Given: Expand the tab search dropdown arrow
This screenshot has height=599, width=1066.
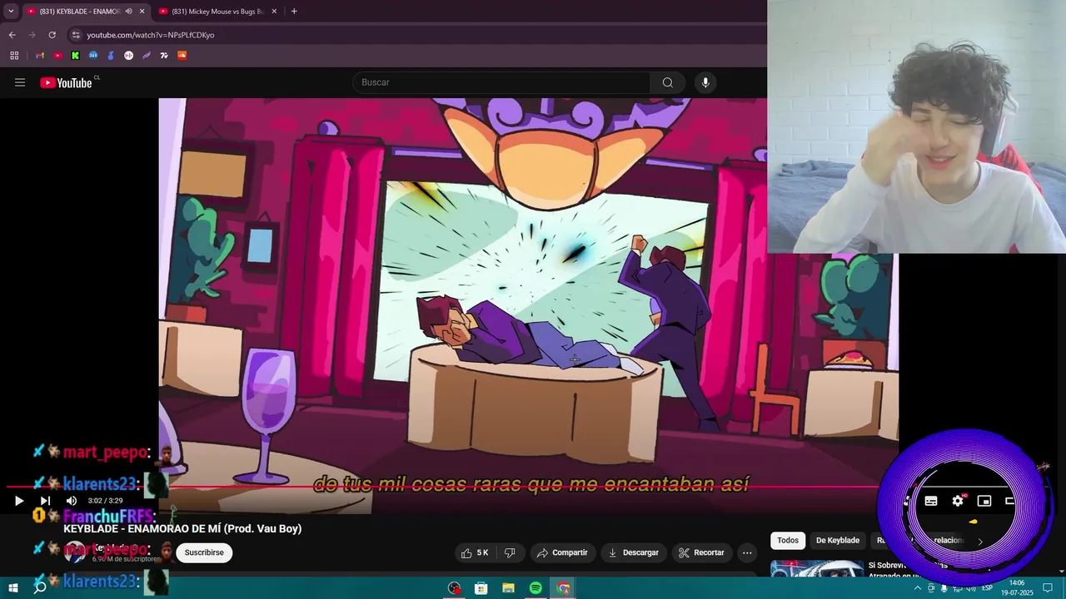Looking at the screenshot, I should pyautogui.click(x=11, y=12).
